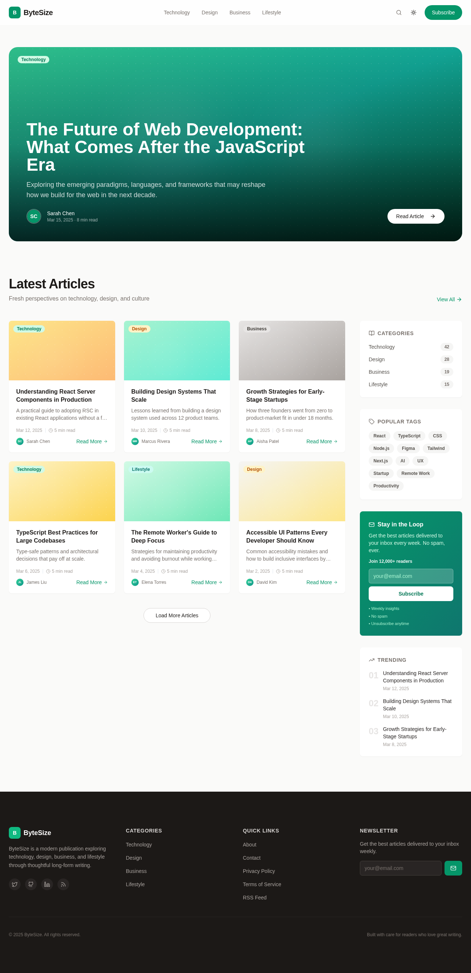
Task: Open Technology in top navigation
Action: [177, 13]
